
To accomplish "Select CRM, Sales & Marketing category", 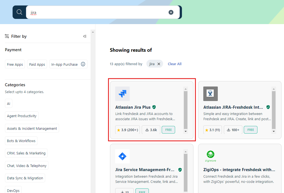I will pyautogui.click(x=26, y=153).
